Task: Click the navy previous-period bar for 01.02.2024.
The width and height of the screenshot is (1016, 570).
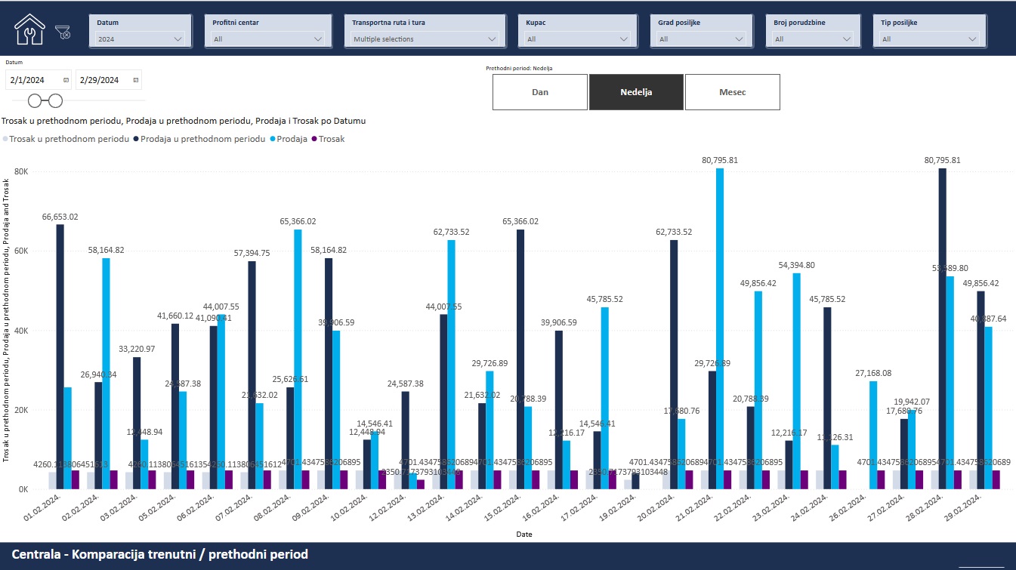Action: (60, 357)
